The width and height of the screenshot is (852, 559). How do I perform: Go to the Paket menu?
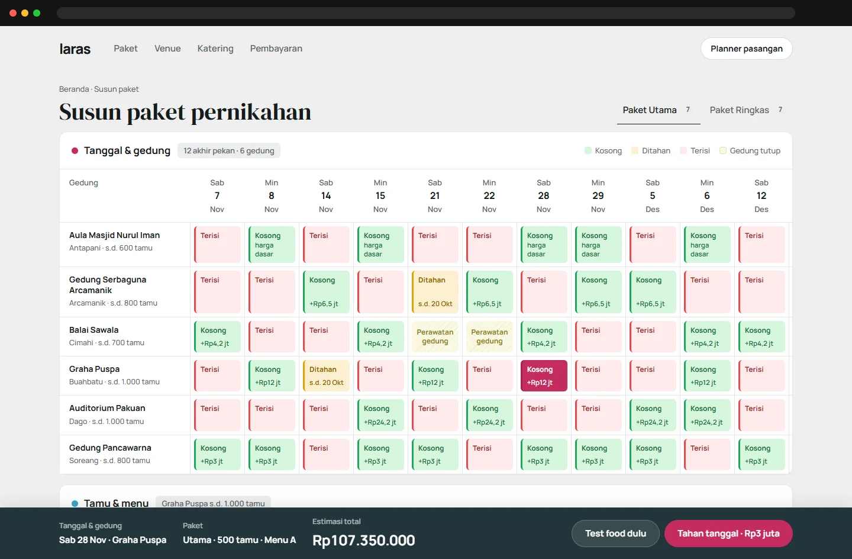[125, 49]
